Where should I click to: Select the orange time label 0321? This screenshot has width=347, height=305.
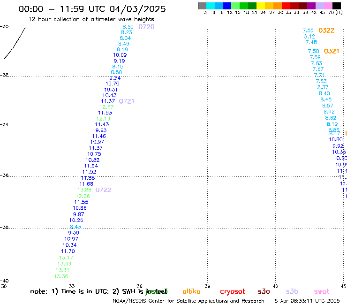coord(332,51)
